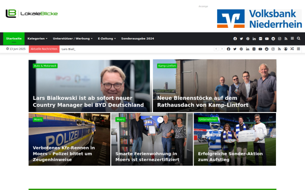This screenshot has height=190, width=305.
Task: Open sidebar hamburger menu in dark navigation bar
Action: (x=292, y=39)
